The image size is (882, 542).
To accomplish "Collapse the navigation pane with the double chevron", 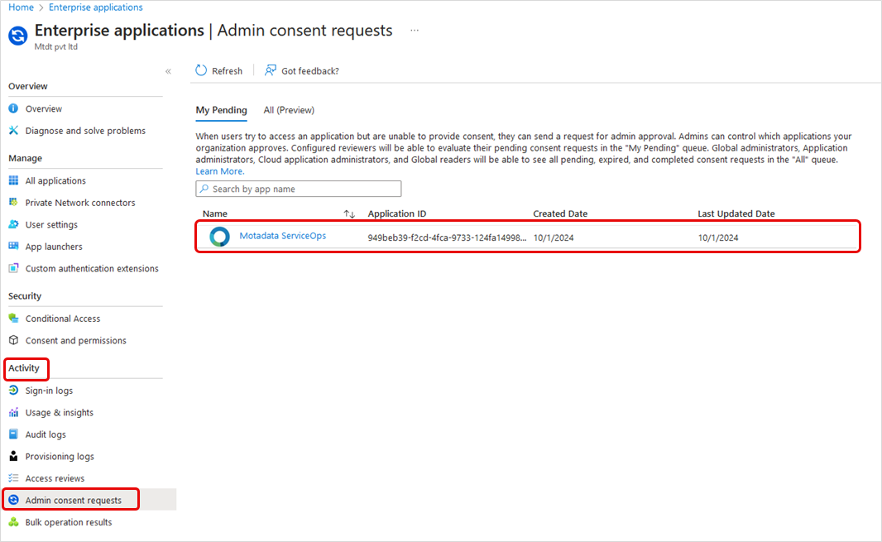I will coord(168,71).
